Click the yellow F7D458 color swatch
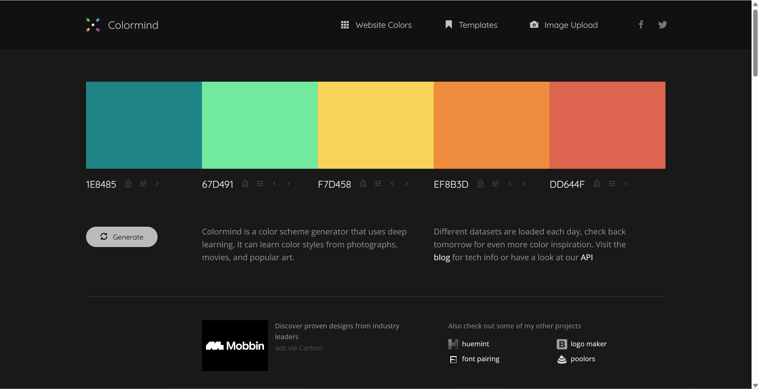This screenshot has width=759, height=389. [x=375, y=125]
